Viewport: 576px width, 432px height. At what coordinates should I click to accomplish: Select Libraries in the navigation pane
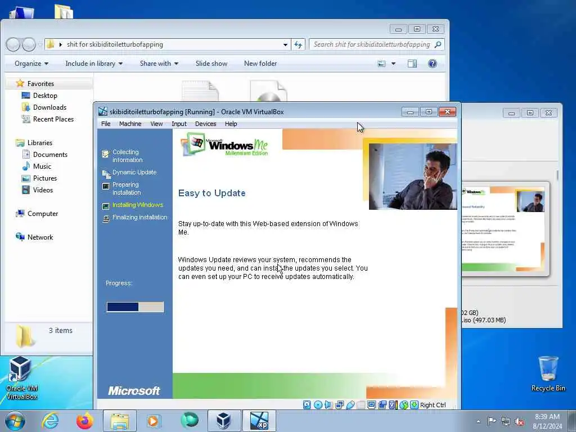click(x=40, y=142)
